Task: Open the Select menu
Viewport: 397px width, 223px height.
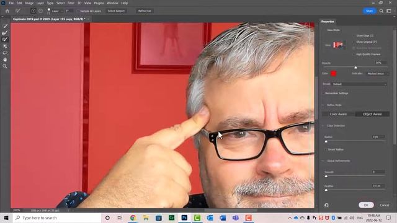Action: point(60,3)
